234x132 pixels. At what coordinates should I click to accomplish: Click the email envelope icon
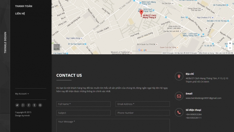tap(179, 96)
